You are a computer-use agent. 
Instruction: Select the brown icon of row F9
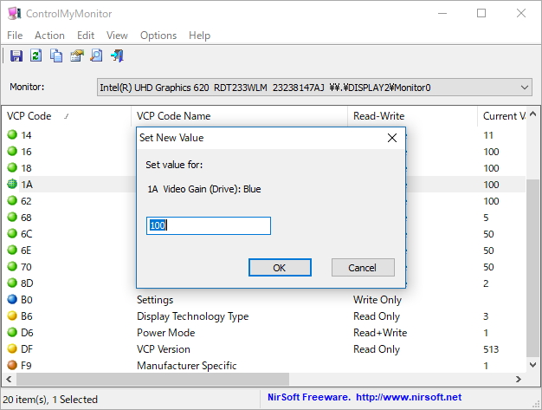[x=12, y=365]
